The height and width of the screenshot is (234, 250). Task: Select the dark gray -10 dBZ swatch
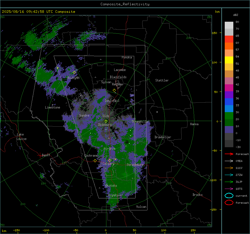(229, 144)
